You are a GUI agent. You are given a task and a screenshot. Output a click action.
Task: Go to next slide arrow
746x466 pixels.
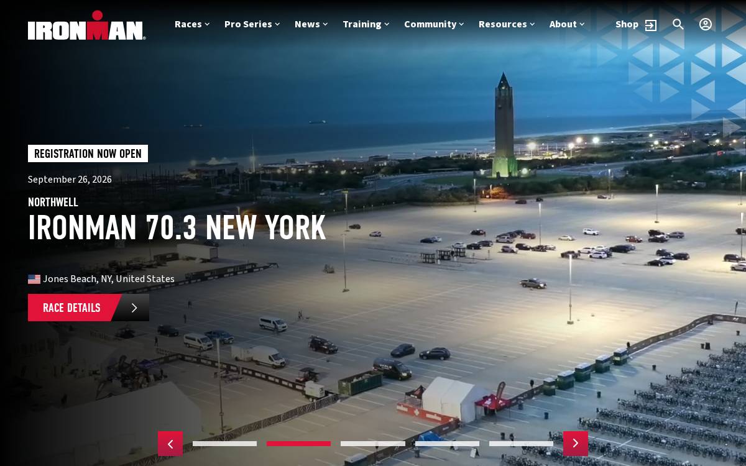click(576, 444)
